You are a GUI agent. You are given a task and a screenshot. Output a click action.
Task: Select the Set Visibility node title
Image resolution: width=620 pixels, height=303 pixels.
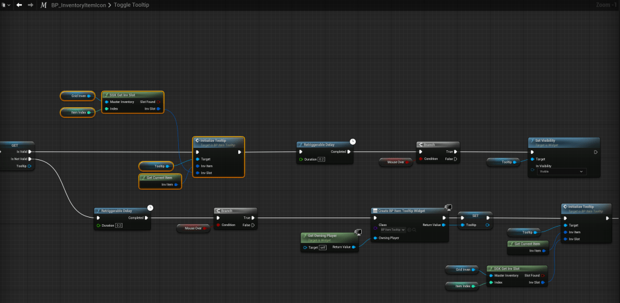pos(545,141)
